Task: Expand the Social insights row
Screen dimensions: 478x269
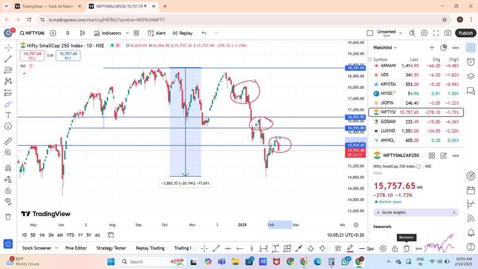Action: tap(416, 212)
